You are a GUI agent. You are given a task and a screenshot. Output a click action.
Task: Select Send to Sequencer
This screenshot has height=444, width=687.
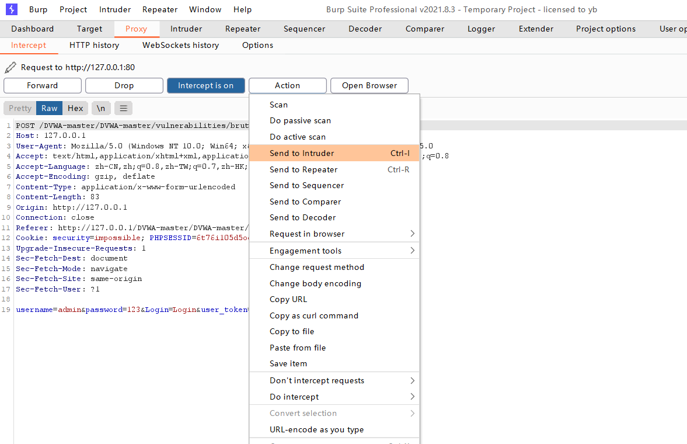334,186
